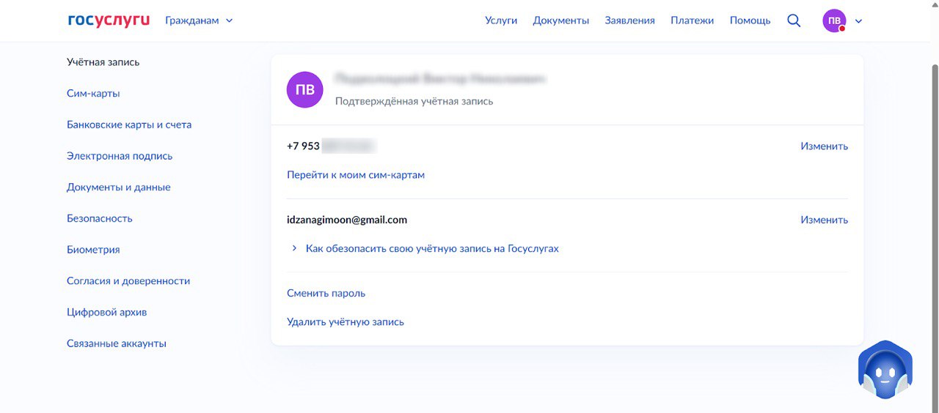Viewport: 939px width, 413px height.
Task: Open the Помощь section
Action: point(750,21)
